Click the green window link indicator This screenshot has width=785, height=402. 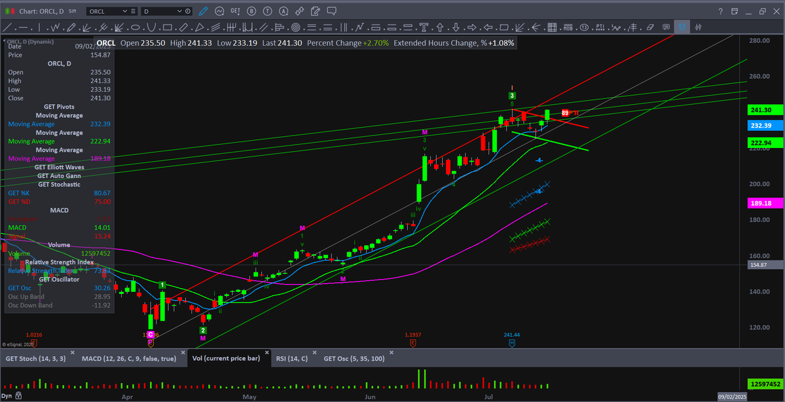pos(7,11)
